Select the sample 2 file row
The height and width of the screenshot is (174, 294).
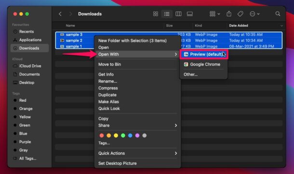(169, 40)
